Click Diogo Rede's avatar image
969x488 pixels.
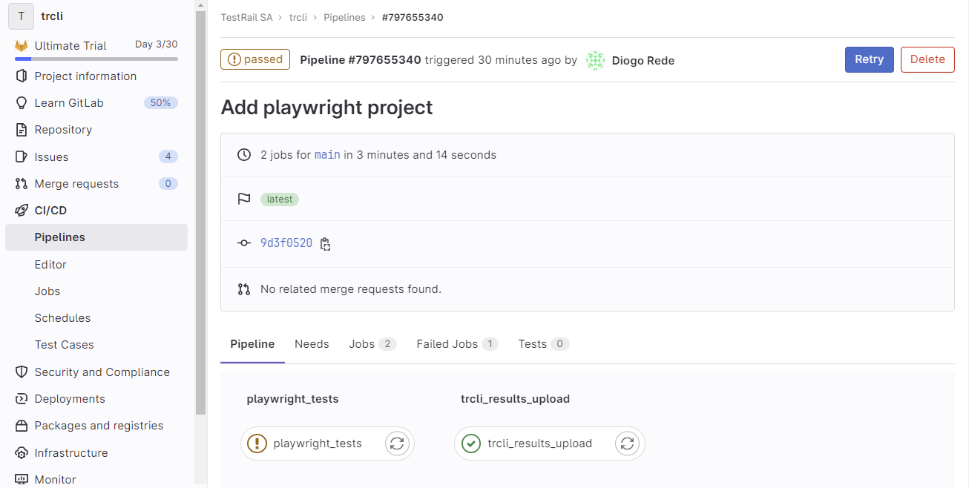pyautogui.click(x=595, y=61)
